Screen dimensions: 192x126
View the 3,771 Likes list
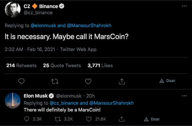[100, 66]
